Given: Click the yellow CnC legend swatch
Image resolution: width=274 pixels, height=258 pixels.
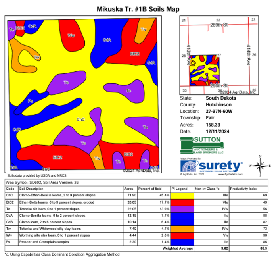Looking at the screenshot, I should click(x=182, y=196).
